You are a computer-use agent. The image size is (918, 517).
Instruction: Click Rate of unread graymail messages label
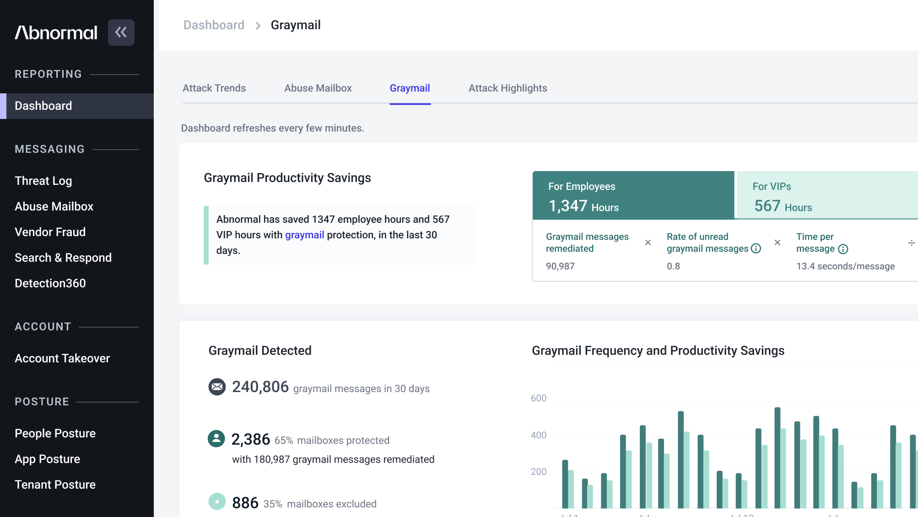707,242
